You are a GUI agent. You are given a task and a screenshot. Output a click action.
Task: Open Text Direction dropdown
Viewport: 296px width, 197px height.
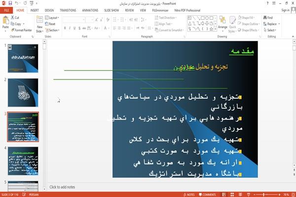166,18
